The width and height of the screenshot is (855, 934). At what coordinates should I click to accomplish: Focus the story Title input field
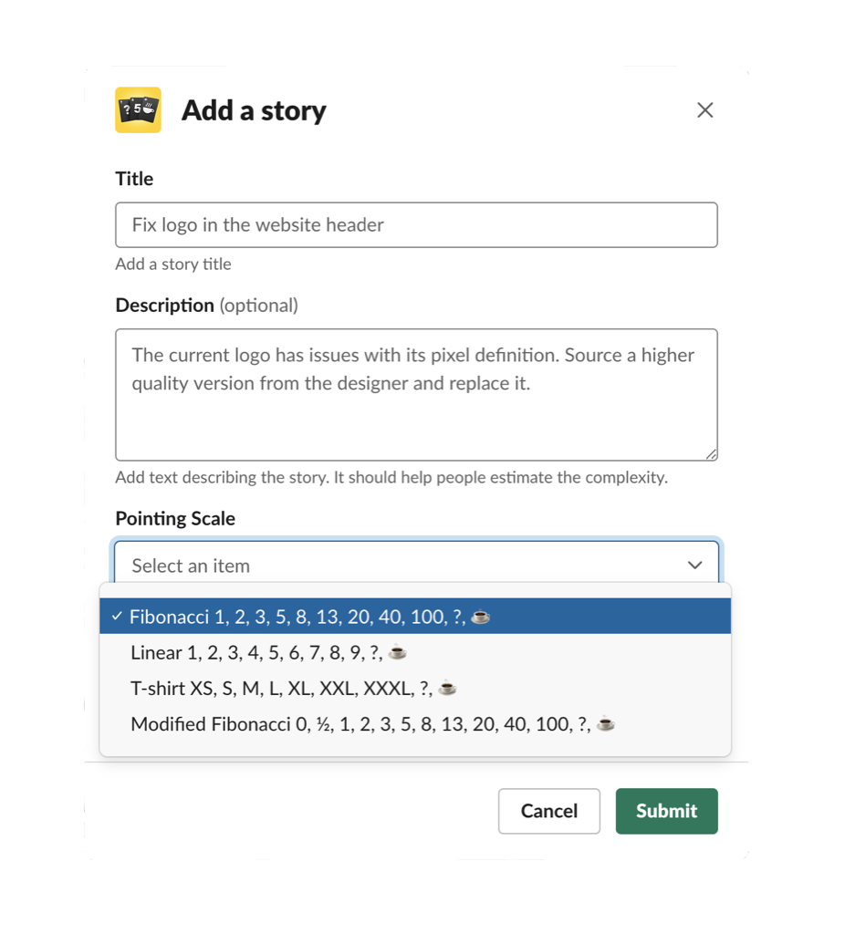[416, 225]
